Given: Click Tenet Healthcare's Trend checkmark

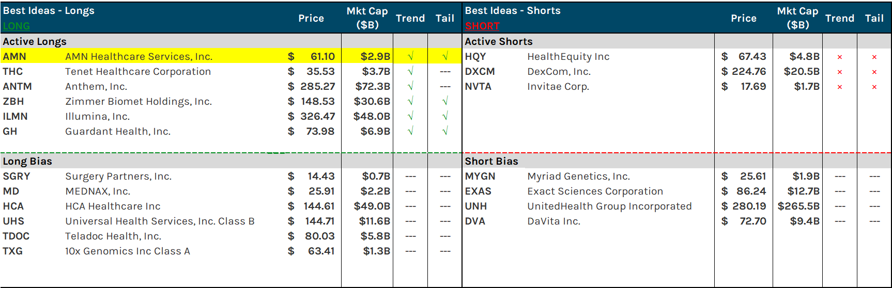Looking at the screenshot, I should (410, 72).
